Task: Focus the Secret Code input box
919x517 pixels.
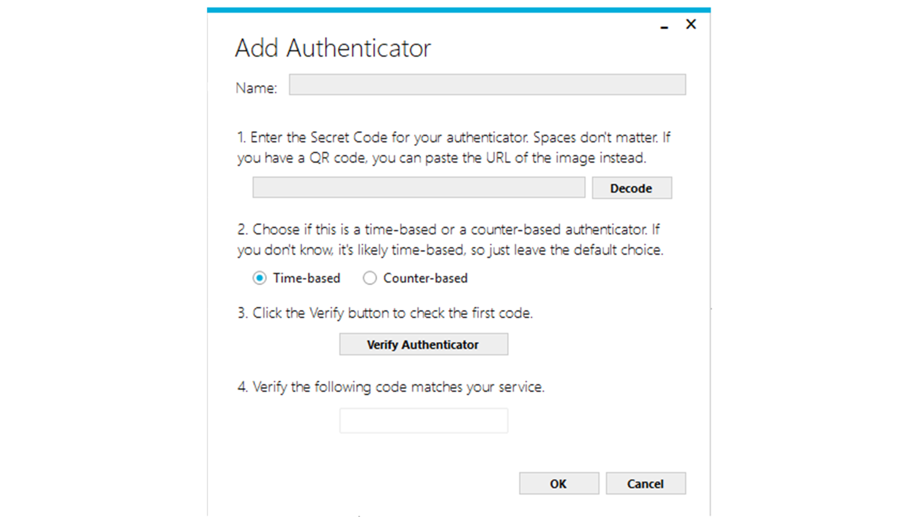Action: [419, 188]
